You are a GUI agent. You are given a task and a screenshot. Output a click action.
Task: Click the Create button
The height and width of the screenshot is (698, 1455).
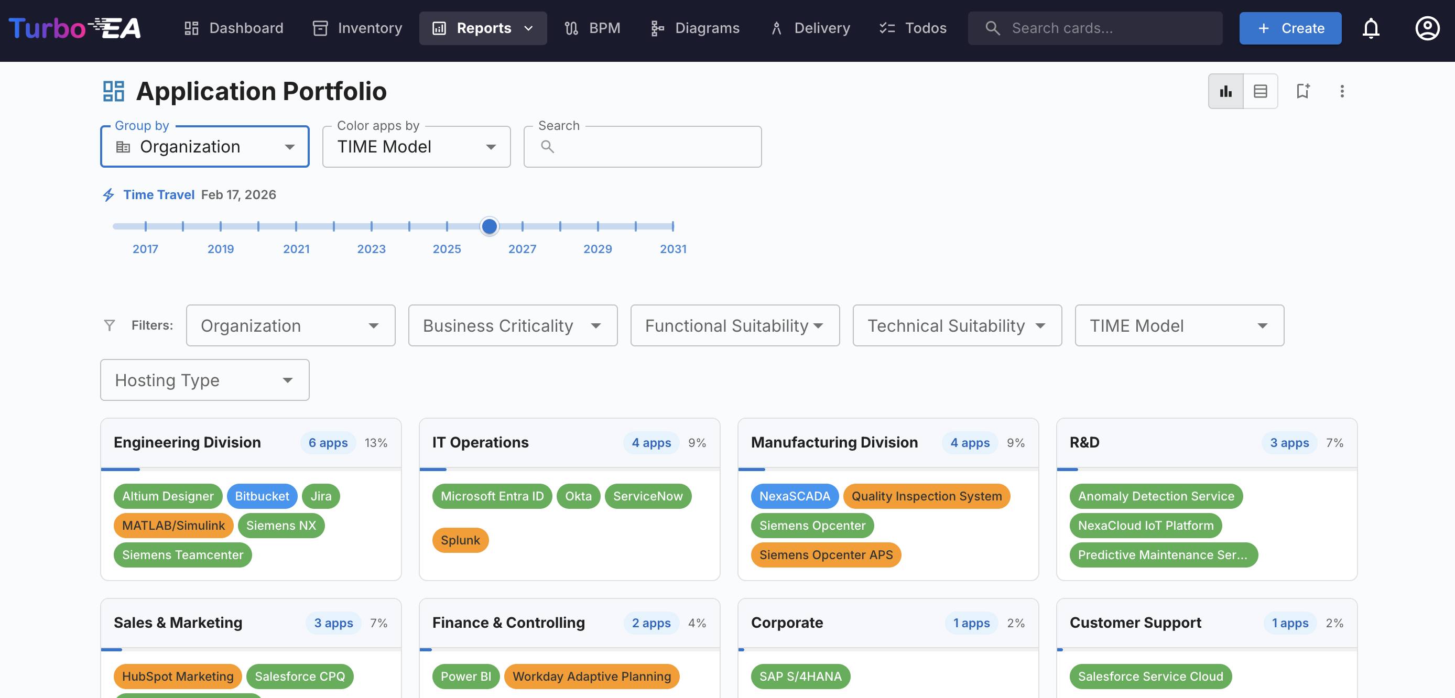1290,28
